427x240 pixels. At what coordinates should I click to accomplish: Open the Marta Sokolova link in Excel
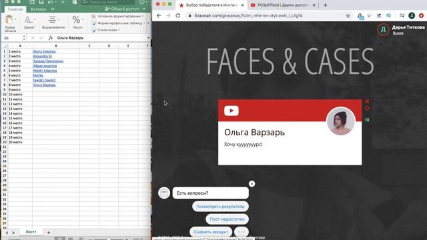click(x=44, y=51)
